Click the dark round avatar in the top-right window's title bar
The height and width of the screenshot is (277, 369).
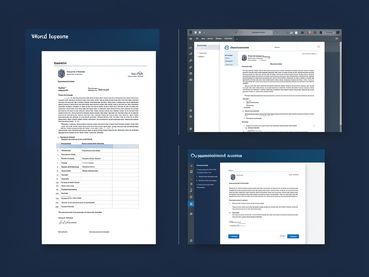point(321,32)
